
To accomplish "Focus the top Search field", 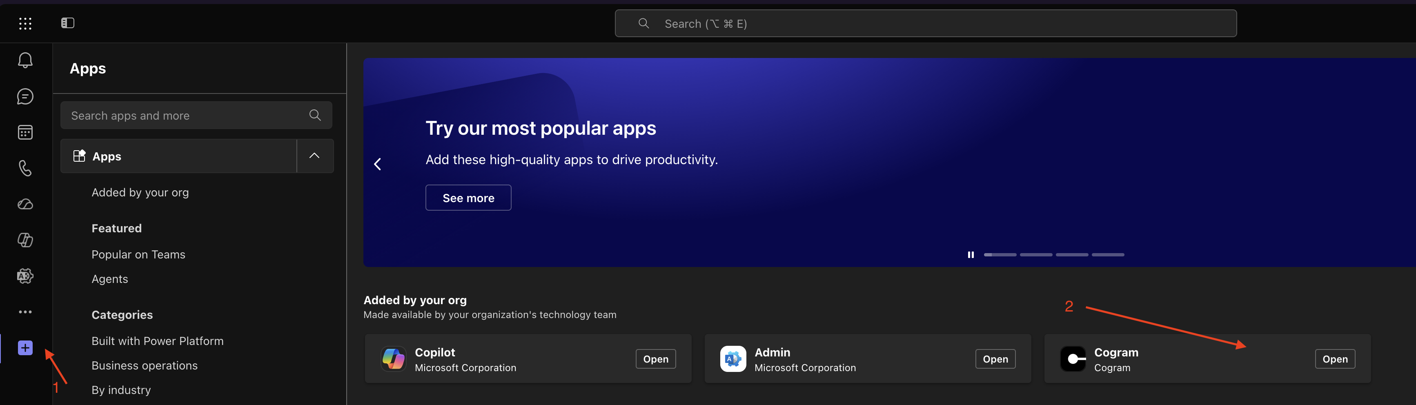I will [926, 24].
